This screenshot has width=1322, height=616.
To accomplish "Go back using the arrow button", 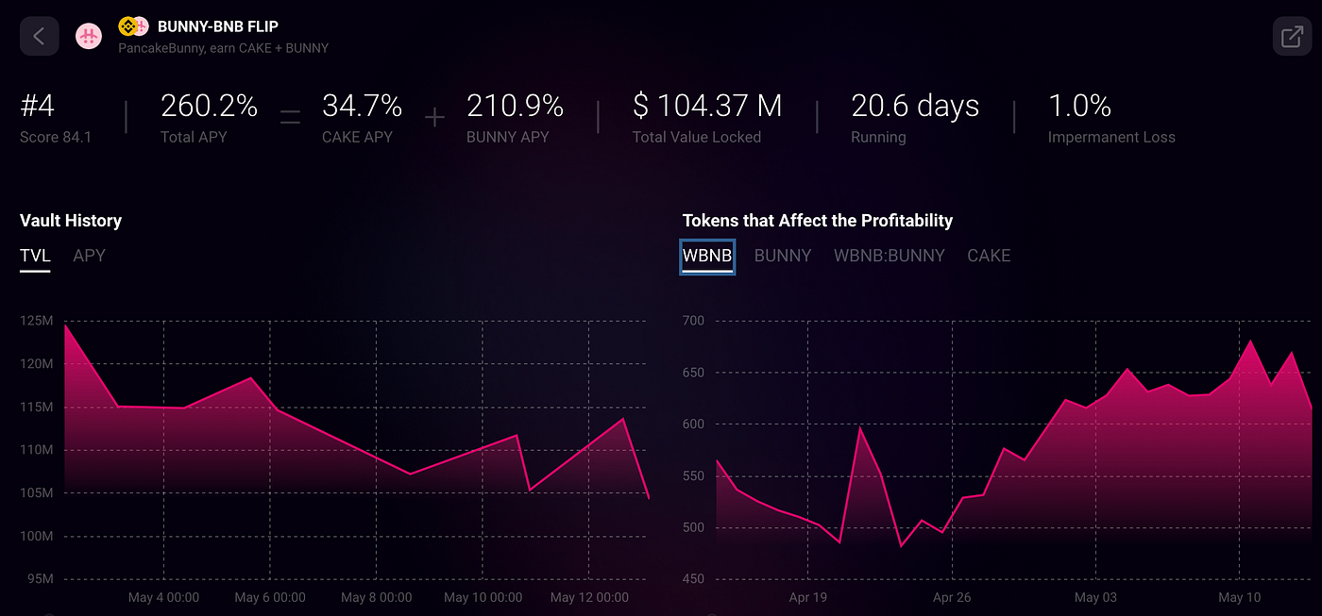I will (39, 37).
